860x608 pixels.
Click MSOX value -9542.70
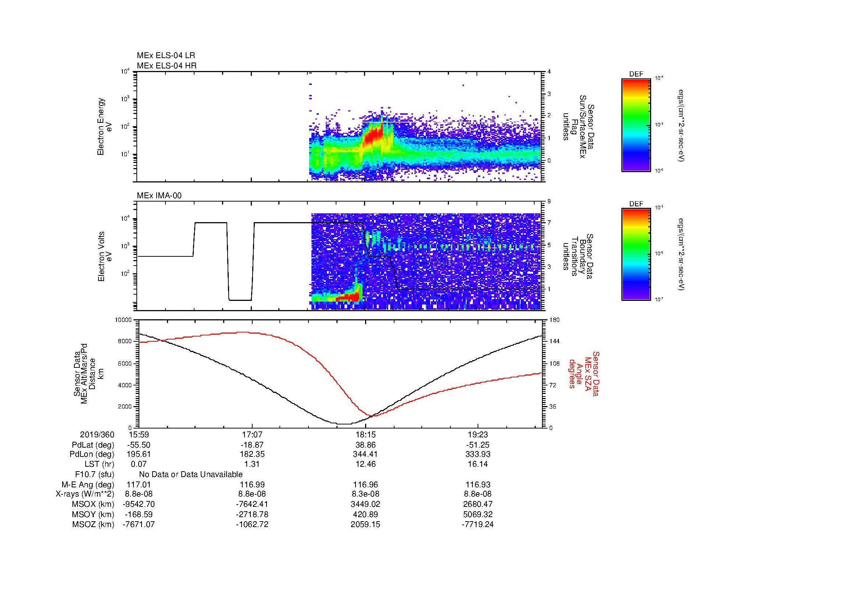coord(139,504)
